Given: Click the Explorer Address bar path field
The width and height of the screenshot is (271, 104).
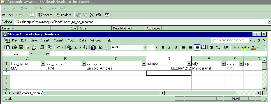Looking at the screenshot, I should coord(141,22).
